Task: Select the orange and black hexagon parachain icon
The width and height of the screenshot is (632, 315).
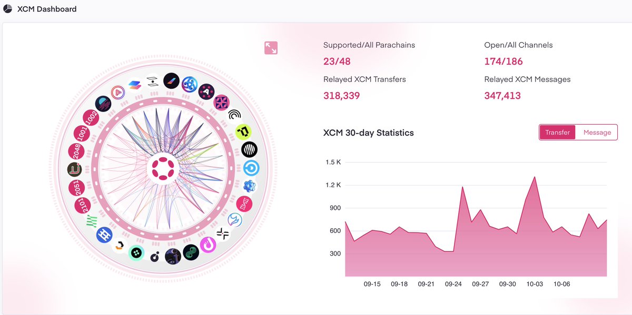Action: point(120,246)
